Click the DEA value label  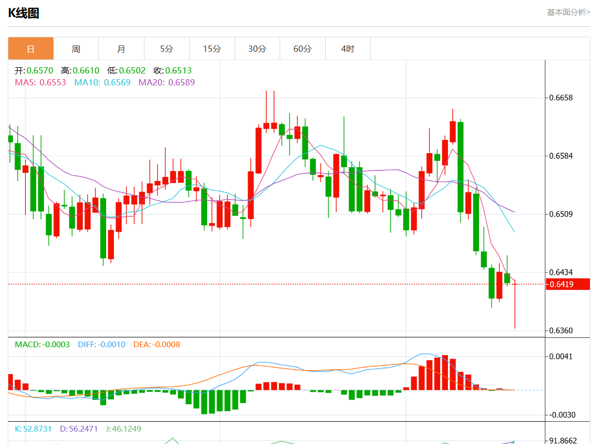pos(156,345)
